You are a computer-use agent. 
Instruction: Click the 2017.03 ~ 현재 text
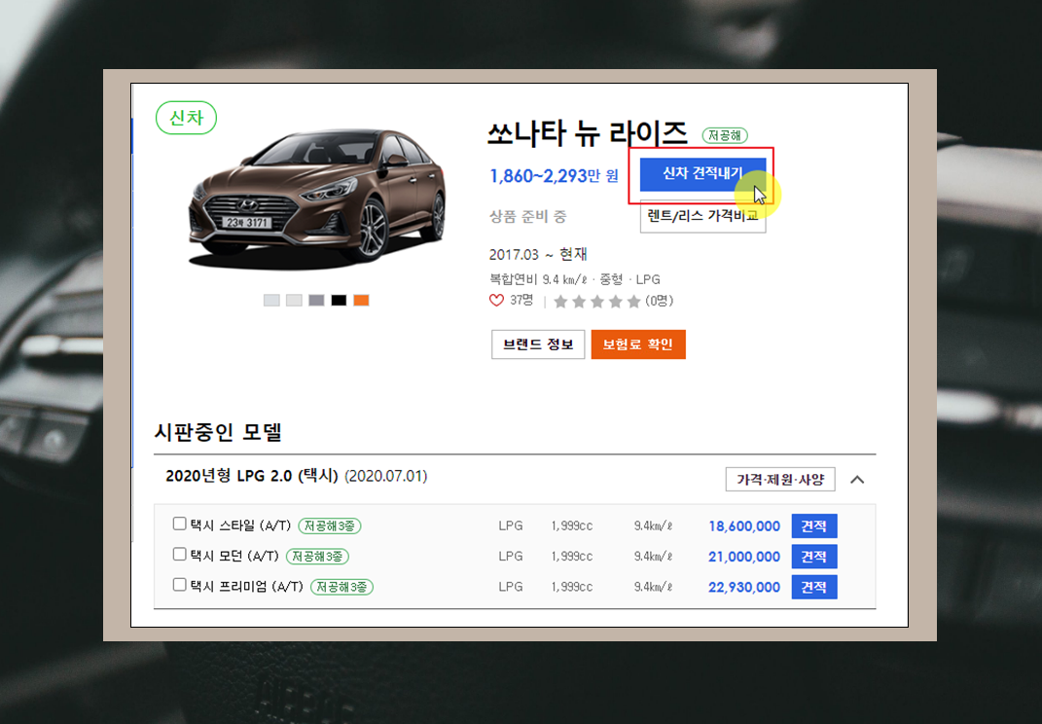coord(538,255)
